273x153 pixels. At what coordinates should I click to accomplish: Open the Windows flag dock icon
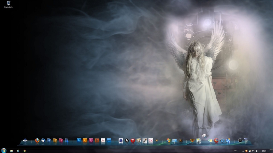click(x=169, y=140)
